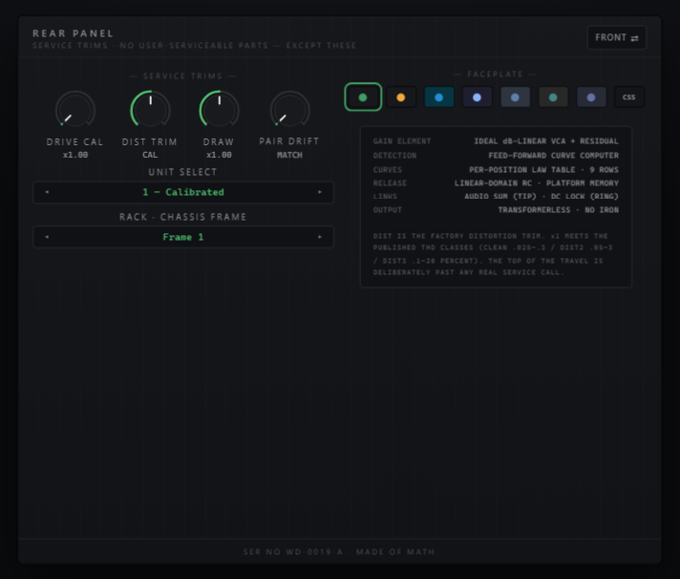Click the OUTPUT 'TRANSFORMERLESS · NO IRON' row
The height and width of the screenshot is (579, 680).
pos(496,210)
